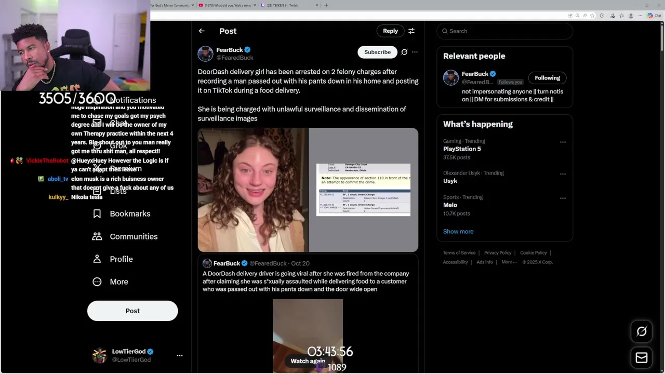Click the Communities people icon
Viewport: 665px width, 374px height.
(x=97, y=236)
